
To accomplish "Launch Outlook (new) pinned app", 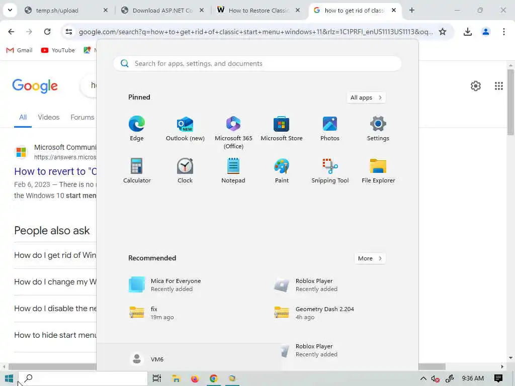I will pos(185,128).
